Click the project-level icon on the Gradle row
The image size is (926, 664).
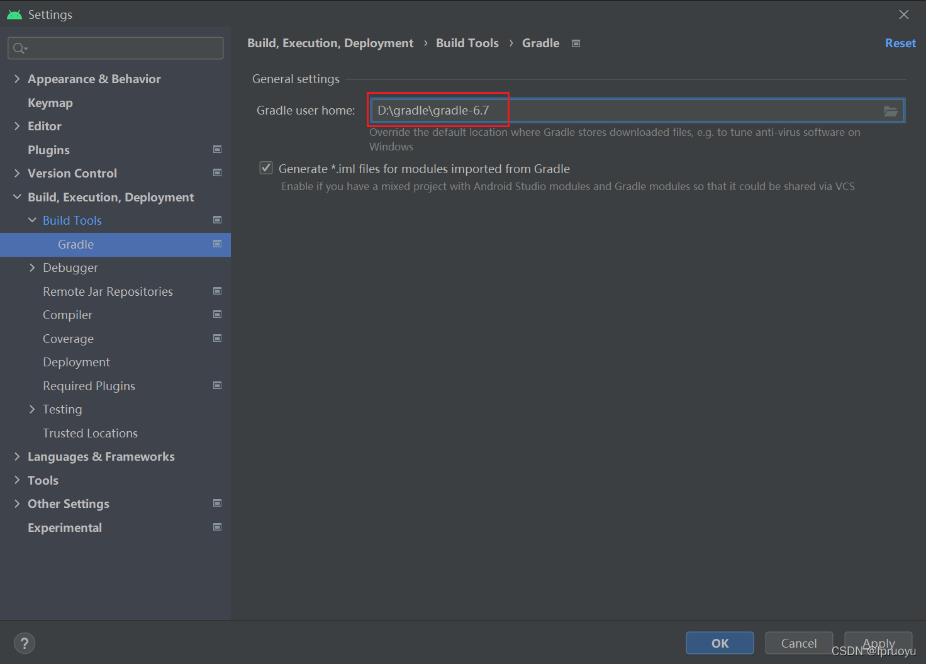[218, 244]
